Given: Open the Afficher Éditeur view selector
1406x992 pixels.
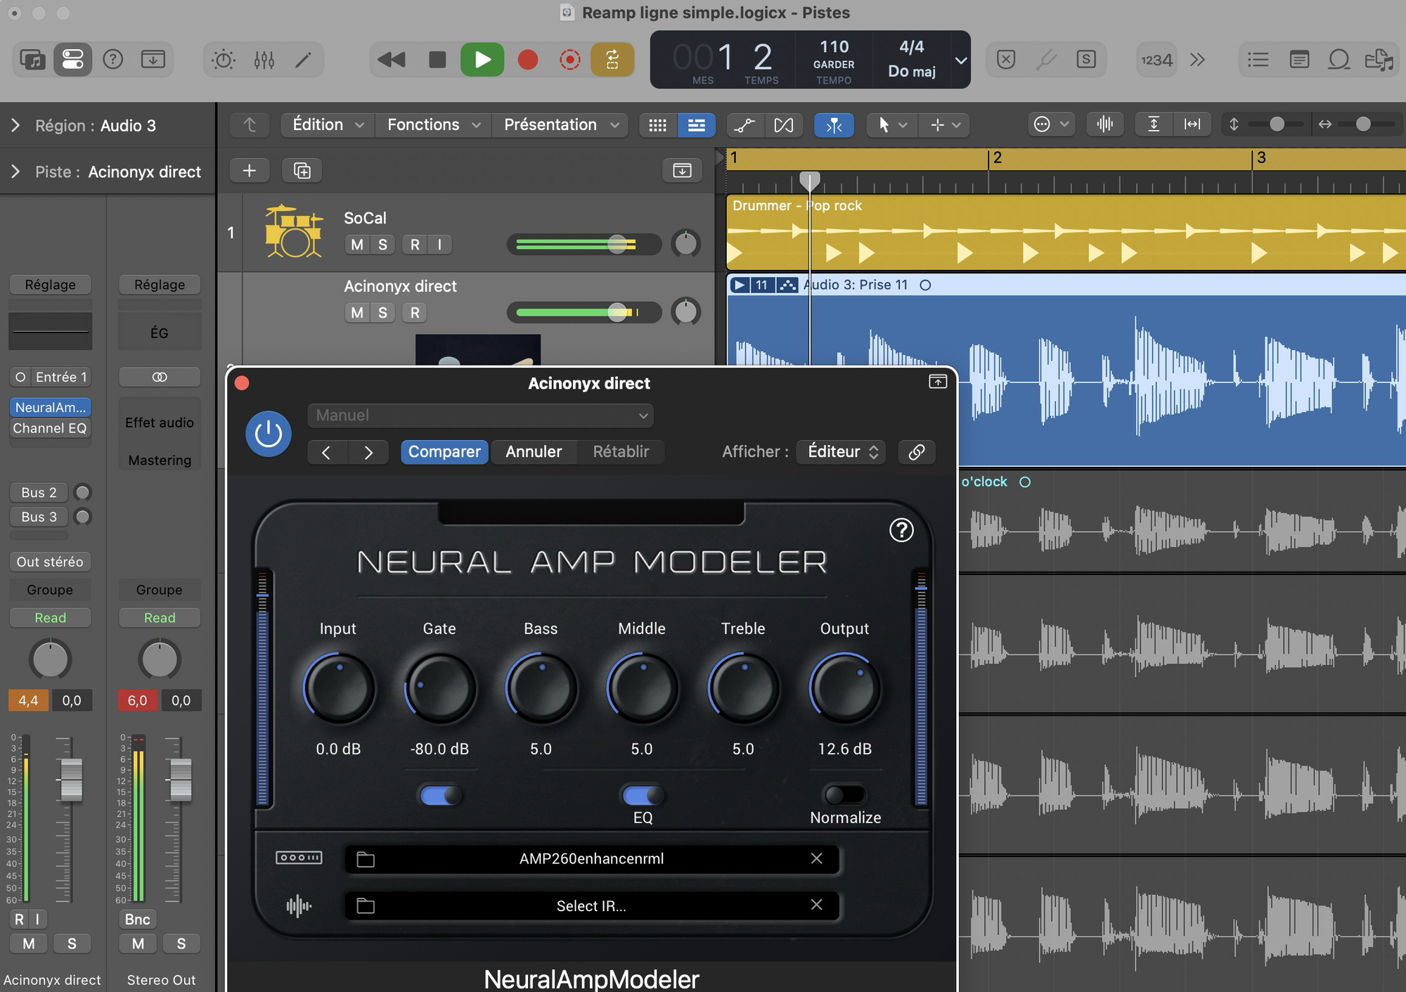Looking at the screenshot, I should [841, 451].
